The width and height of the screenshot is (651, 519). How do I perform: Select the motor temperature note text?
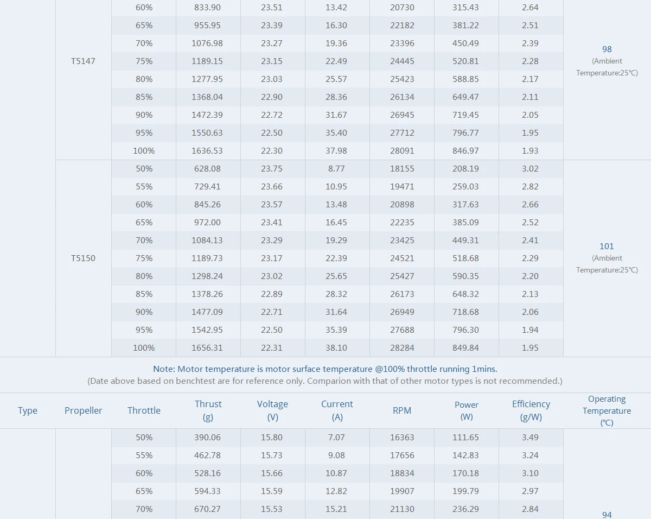coord(325,369)
